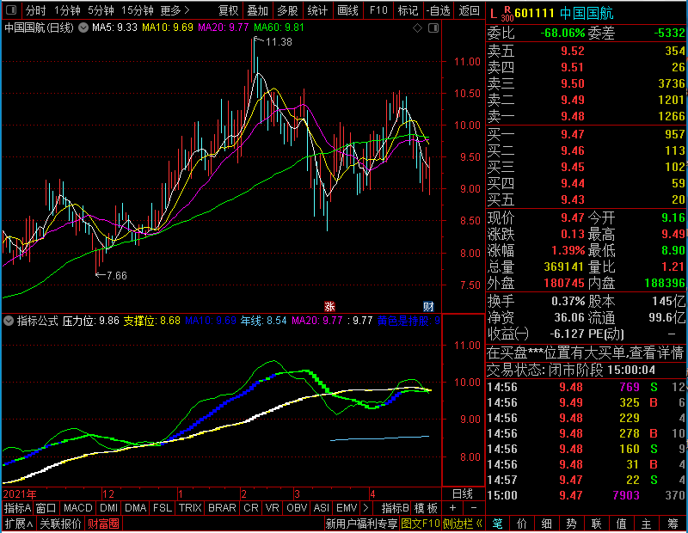Click the 标记 mark button
The image size is (688, 533).
tap(408, 10)
